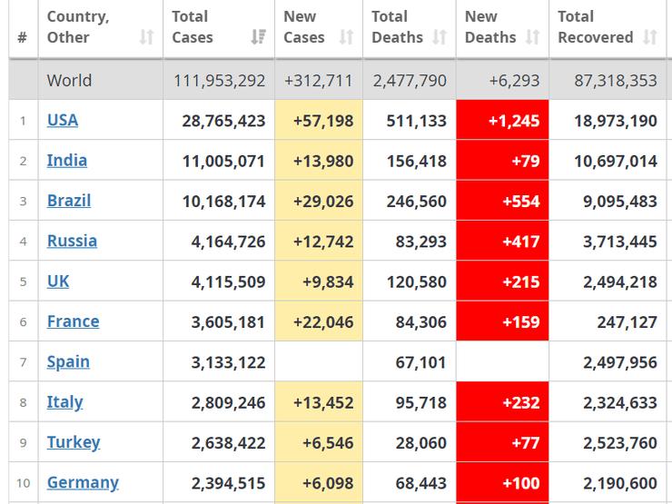Open the Russia link

(72, 241)
